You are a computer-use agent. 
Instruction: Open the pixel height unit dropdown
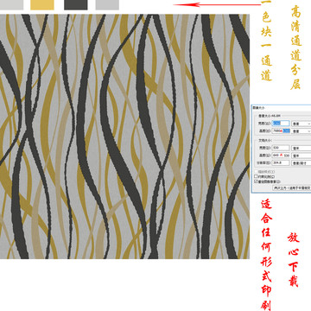pos(301,131)
